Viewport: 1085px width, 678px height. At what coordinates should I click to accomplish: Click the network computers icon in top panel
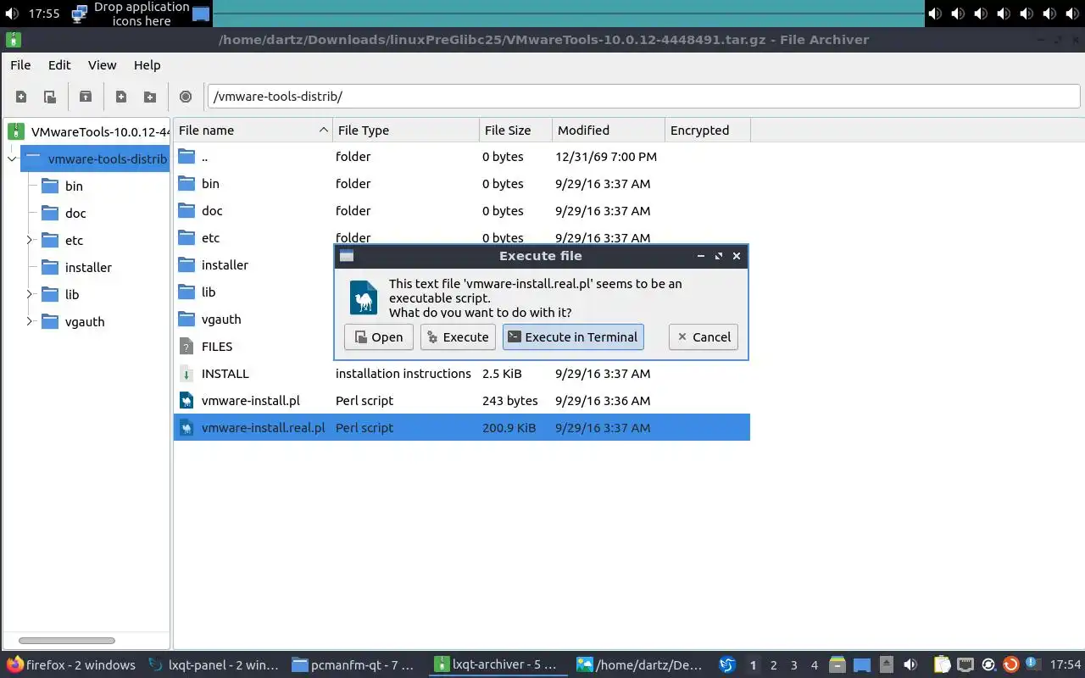coord(80,14)
